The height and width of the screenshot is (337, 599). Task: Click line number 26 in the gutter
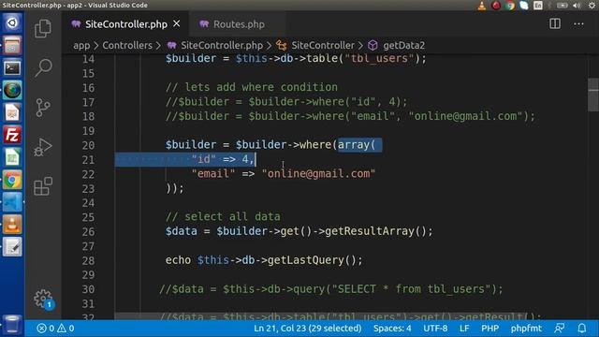pos(88,231)
